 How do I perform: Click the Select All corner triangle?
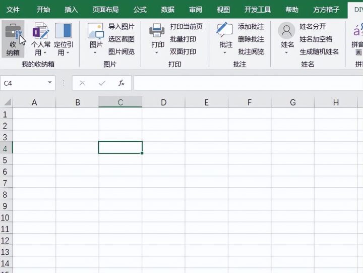click(x=7, y=102)
